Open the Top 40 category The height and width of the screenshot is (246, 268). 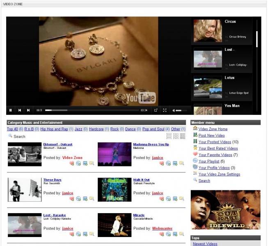[x=12, y=129]
